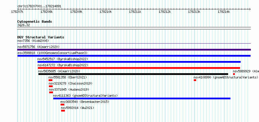Open esv3683540 (Besenbacher2015) label

(85, 102)
